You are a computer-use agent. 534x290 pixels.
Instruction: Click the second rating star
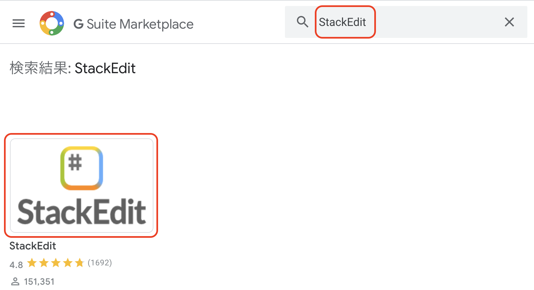click(x=44, y=262)
